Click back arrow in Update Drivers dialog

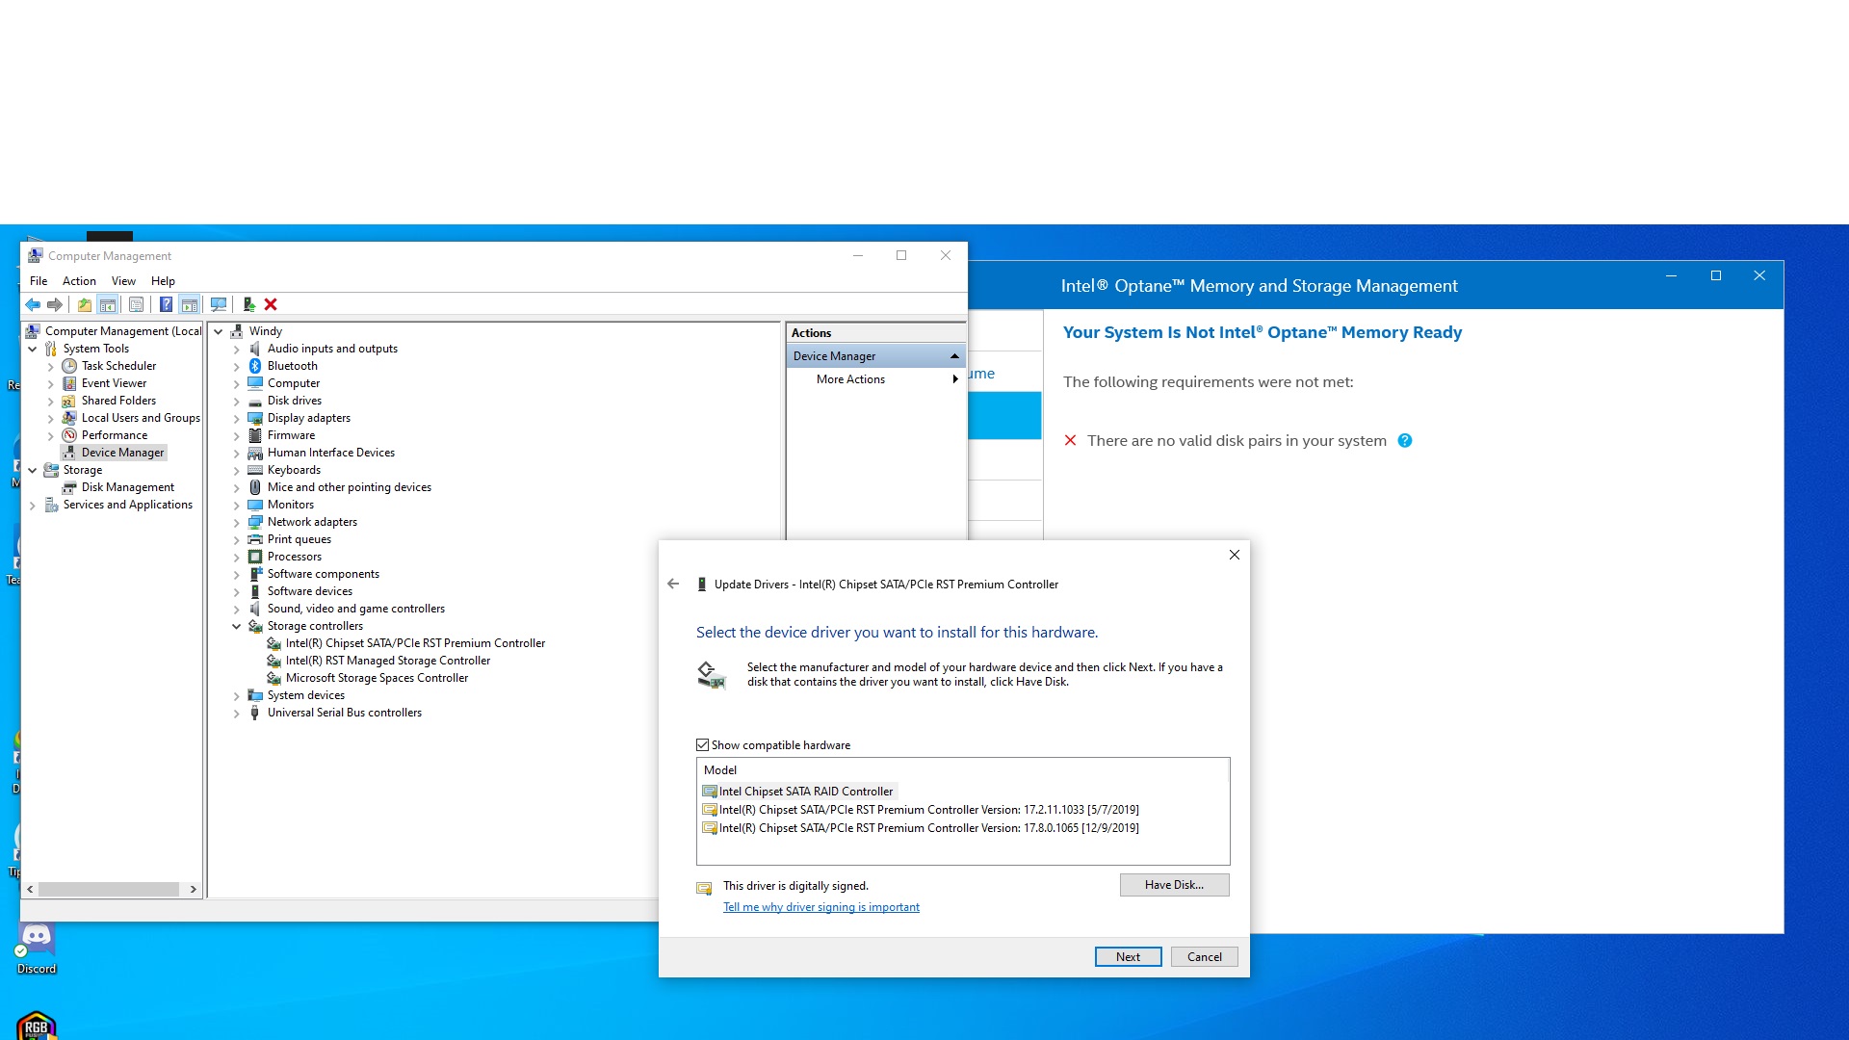[673, 585]
